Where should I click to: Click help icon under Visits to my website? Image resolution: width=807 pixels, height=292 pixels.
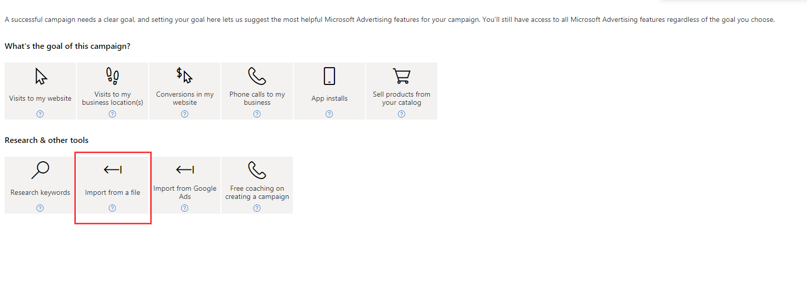point(40,114)
